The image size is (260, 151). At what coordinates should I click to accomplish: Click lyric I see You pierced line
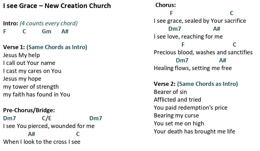click(49, 126)
